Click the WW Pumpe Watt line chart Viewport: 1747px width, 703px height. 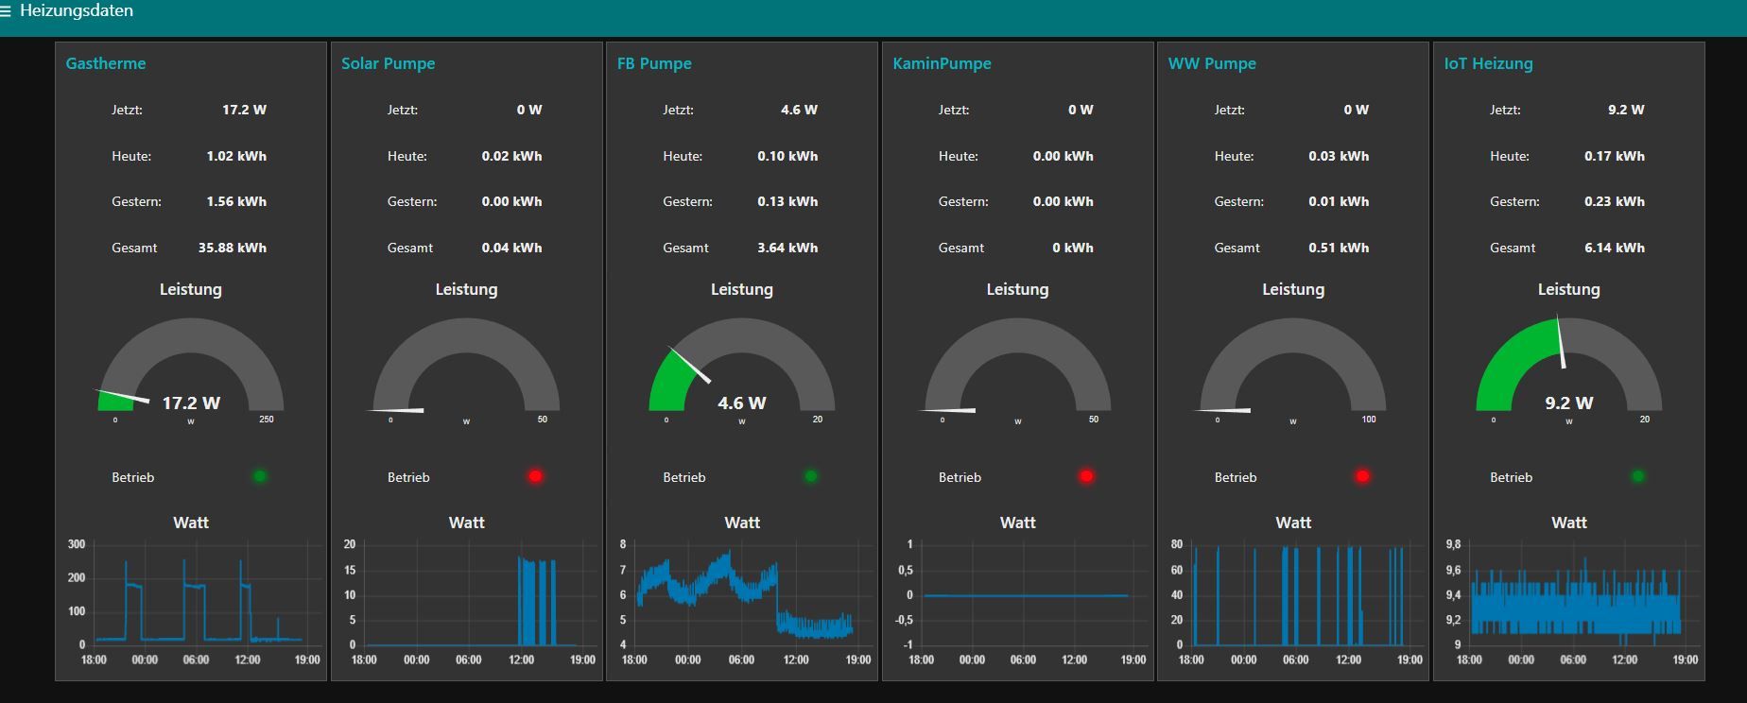coord(1297,603)
